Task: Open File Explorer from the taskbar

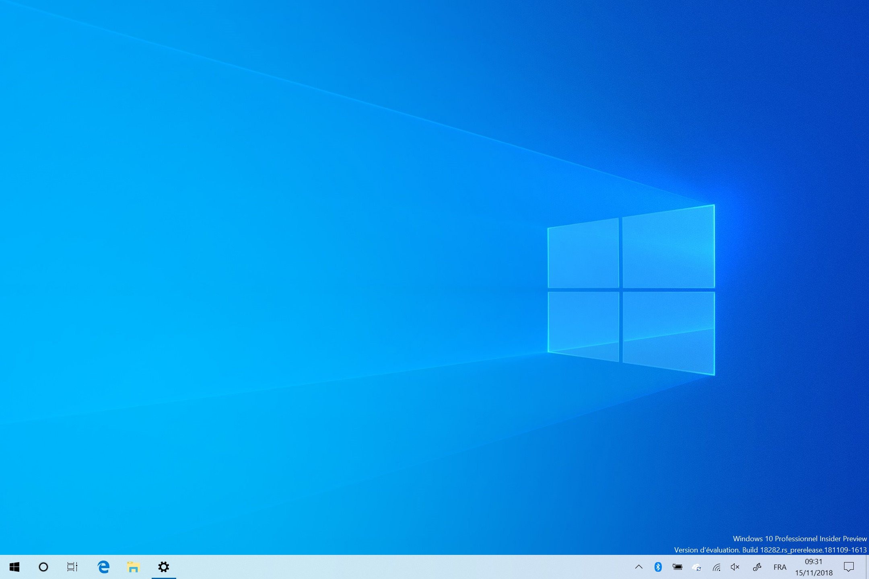Action: tap(133, 567)
